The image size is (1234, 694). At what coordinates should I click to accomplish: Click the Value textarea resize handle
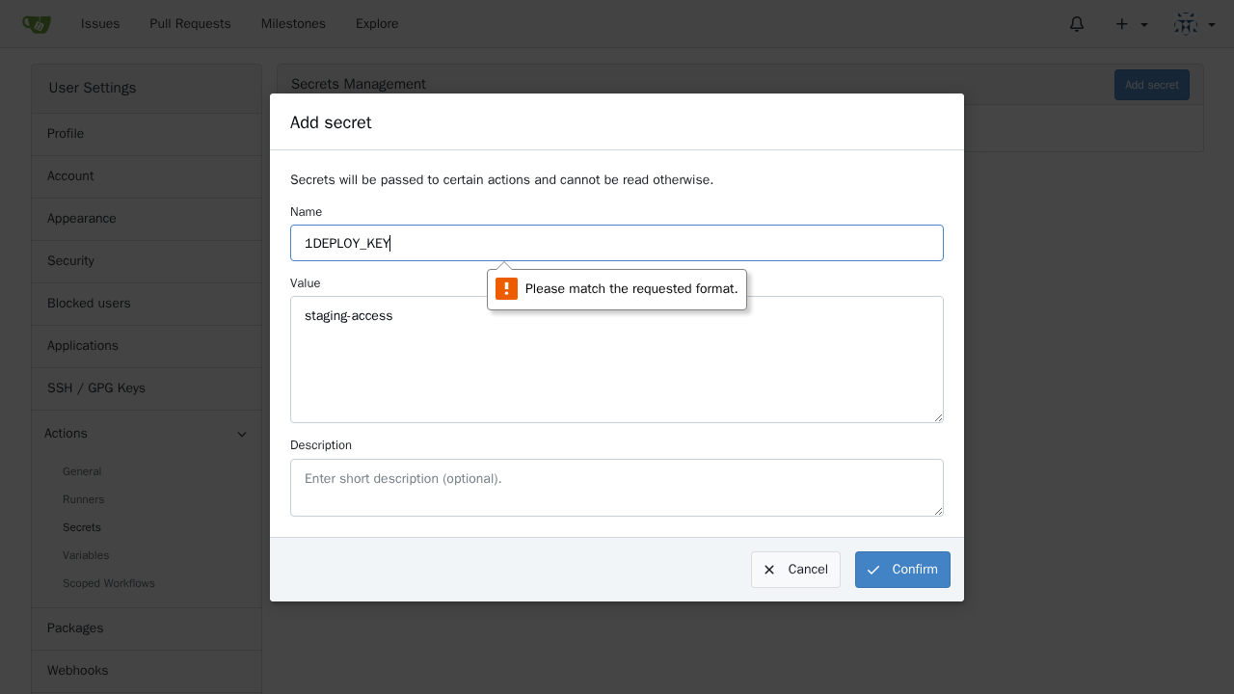click(938, 417)
